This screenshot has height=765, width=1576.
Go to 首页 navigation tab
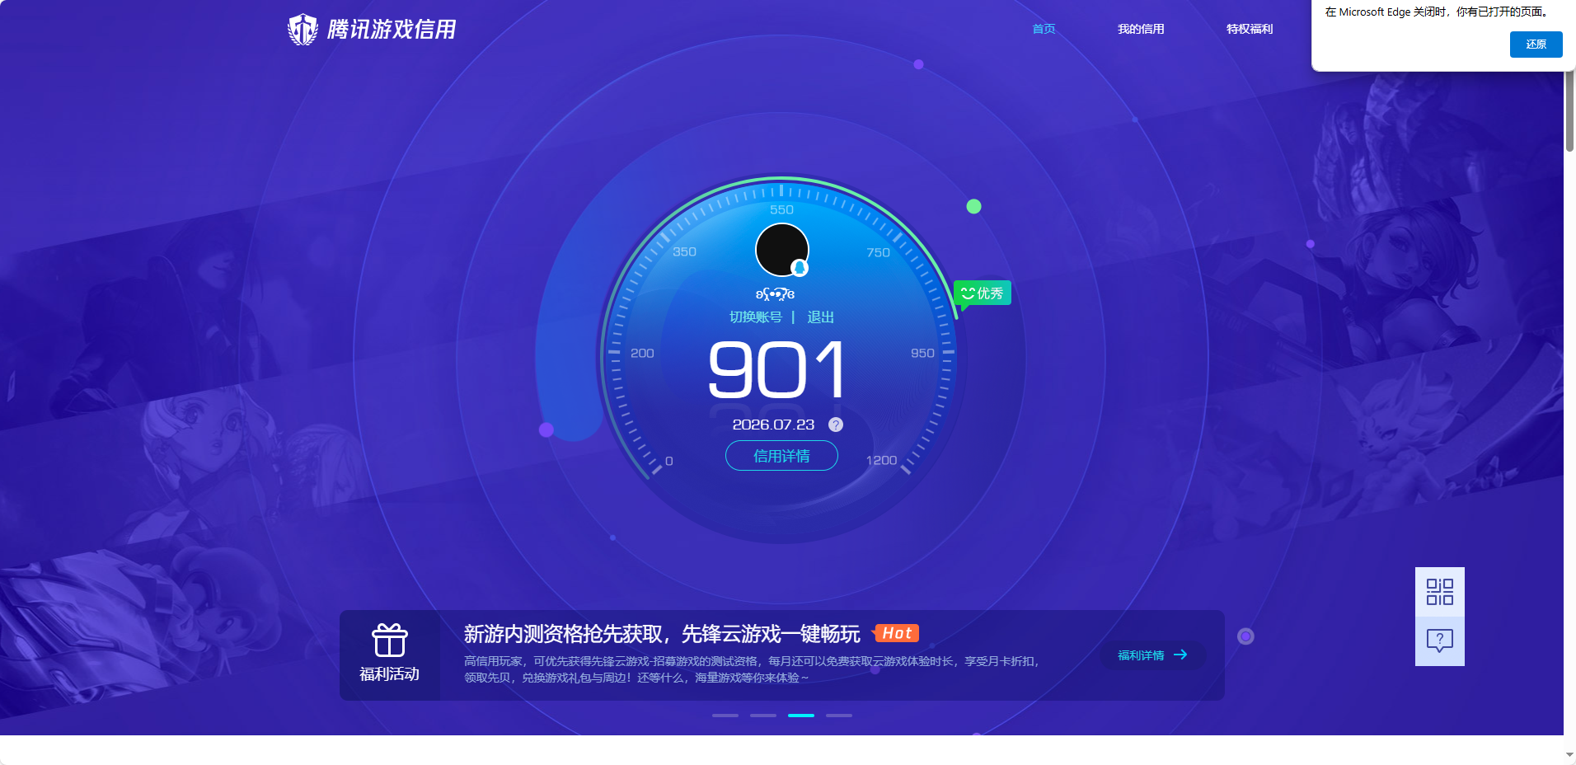click(x=1044, y=29)
